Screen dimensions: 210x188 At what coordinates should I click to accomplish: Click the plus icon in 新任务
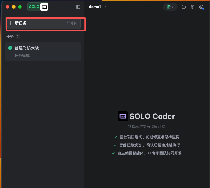point(10,23)
